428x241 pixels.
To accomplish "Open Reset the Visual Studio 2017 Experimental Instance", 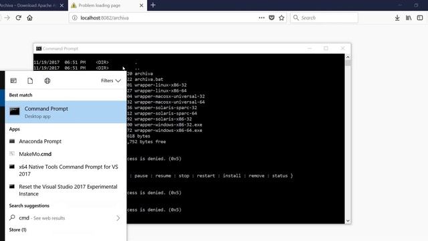I will pyautogui.click(x=66, y=190).
